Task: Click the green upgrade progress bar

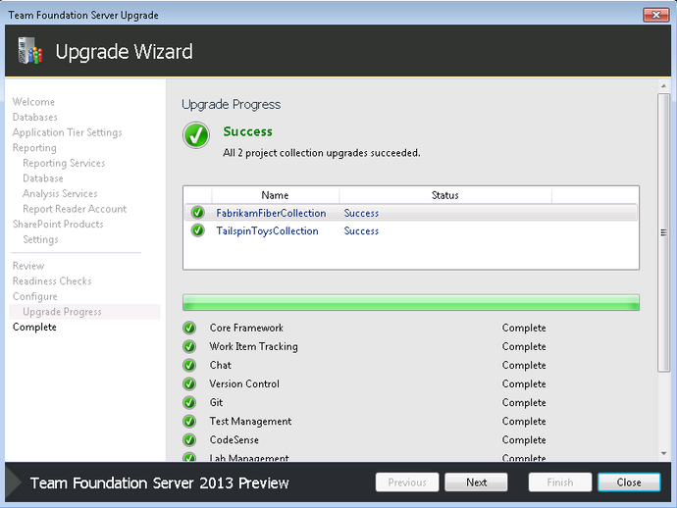Action: pyautogui.click(x=411, y=303)
